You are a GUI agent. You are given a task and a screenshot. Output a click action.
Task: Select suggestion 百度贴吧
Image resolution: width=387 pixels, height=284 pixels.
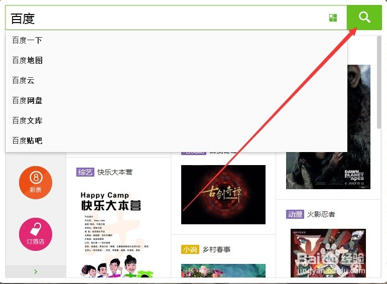pos(176,140)
